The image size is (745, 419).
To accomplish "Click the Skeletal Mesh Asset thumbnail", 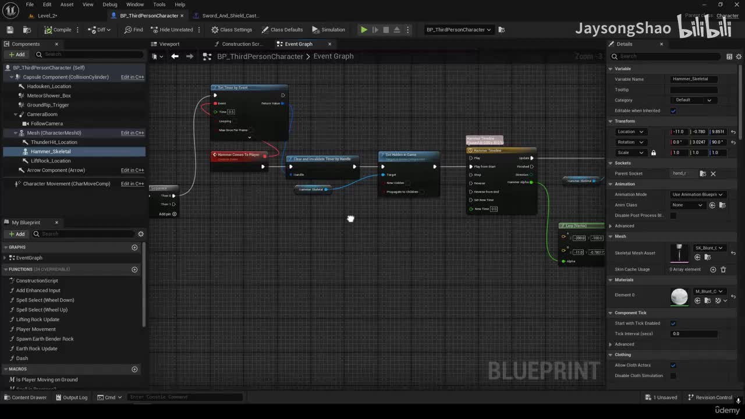I will coord(679,253).
